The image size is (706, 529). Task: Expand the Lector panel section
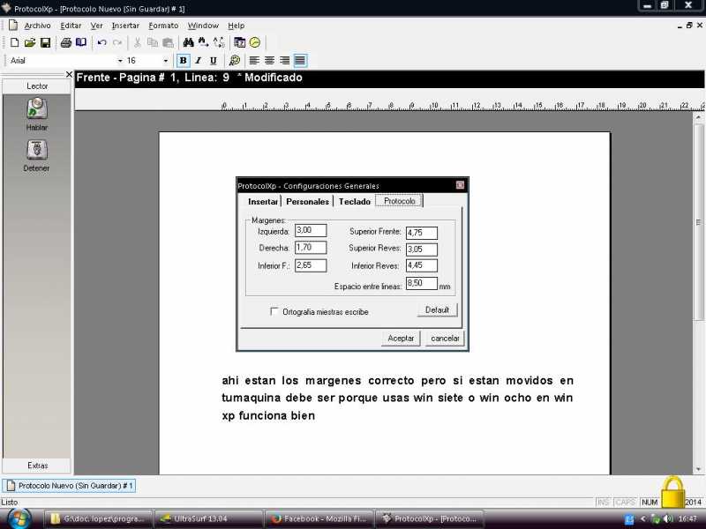(37, 86)
